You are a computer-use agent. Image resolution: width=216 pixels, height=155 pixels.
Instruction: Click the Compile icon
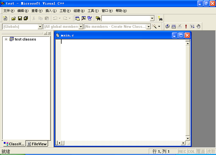[167, 26]
